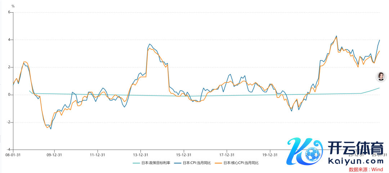Screen dimensions: 389x173
Task: Select the 09-12-31 x-axis date label
Action: 54,155
